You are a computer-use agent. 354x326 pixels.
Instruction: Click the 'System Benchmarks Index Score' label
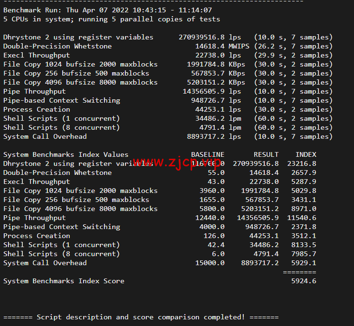coord(64,281)
